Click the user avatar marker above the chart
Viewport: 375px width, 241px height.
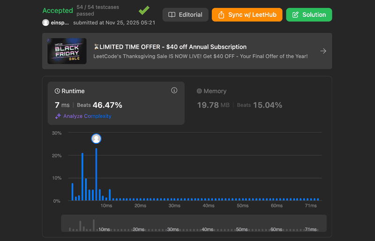[96, 139]
